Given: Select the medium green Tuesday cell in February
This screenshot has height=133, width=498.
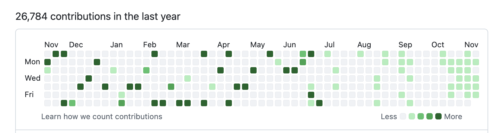Looking at the screenshot, I should point(146,70).
